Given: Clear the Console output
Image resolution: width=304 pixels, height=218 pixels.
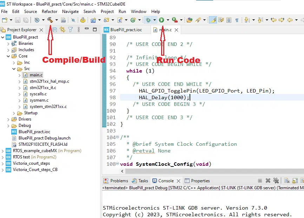Looking at the screenshot, I should 287,180.
